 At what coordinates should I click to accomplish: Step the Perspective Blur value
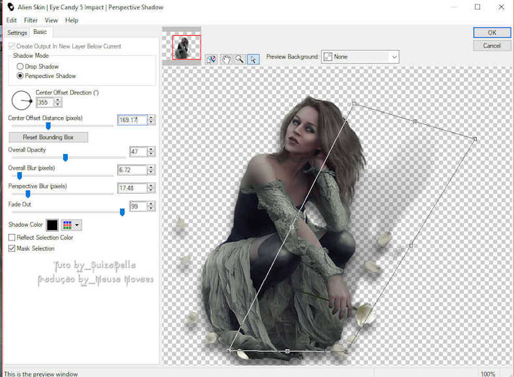pyautogui.click(x=151, y=188)
